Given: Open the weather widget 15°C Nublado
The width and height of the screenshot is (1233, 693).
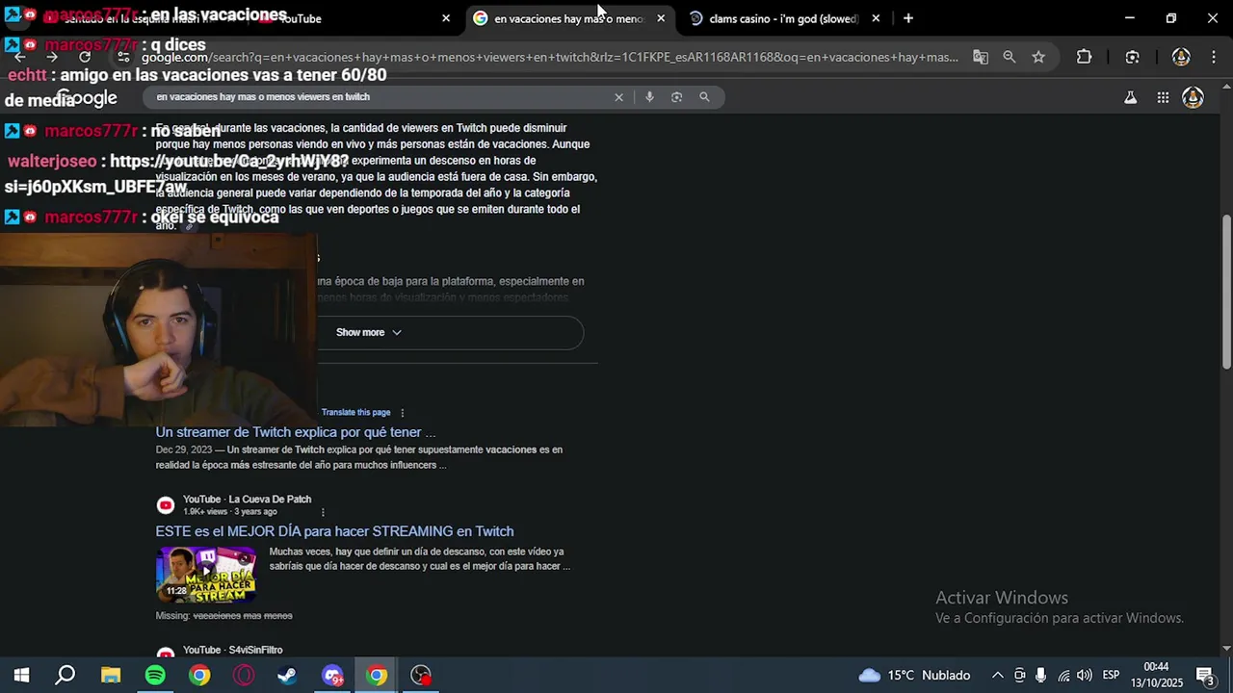Looking at the screenshot, I should (x=914, y=676).
